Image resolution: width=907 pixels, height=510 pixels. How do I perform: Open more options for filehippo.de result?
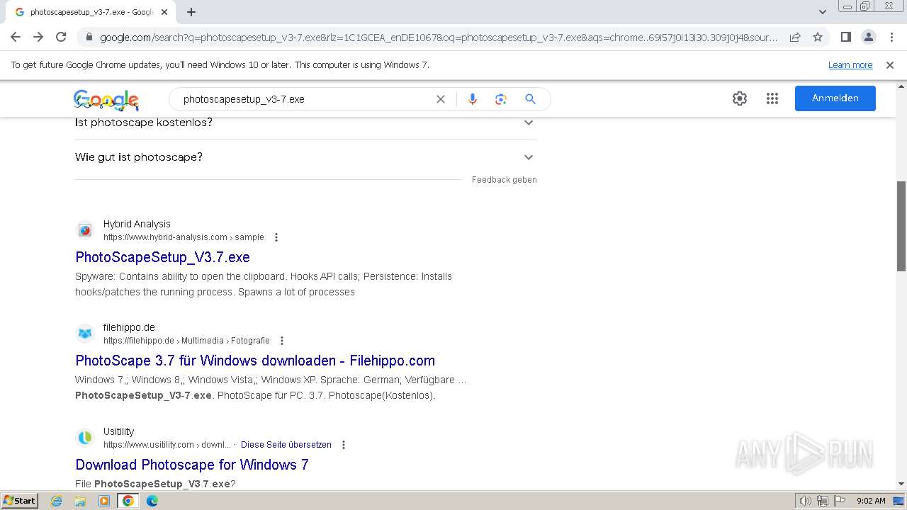[282, 341]
